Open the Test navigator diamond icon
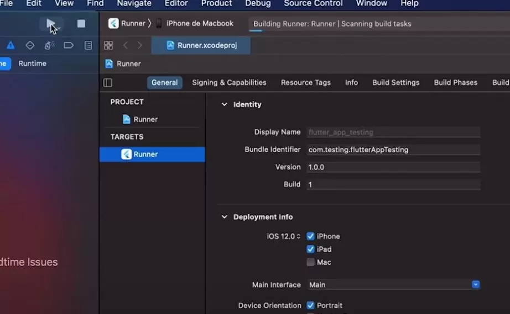 30,45
